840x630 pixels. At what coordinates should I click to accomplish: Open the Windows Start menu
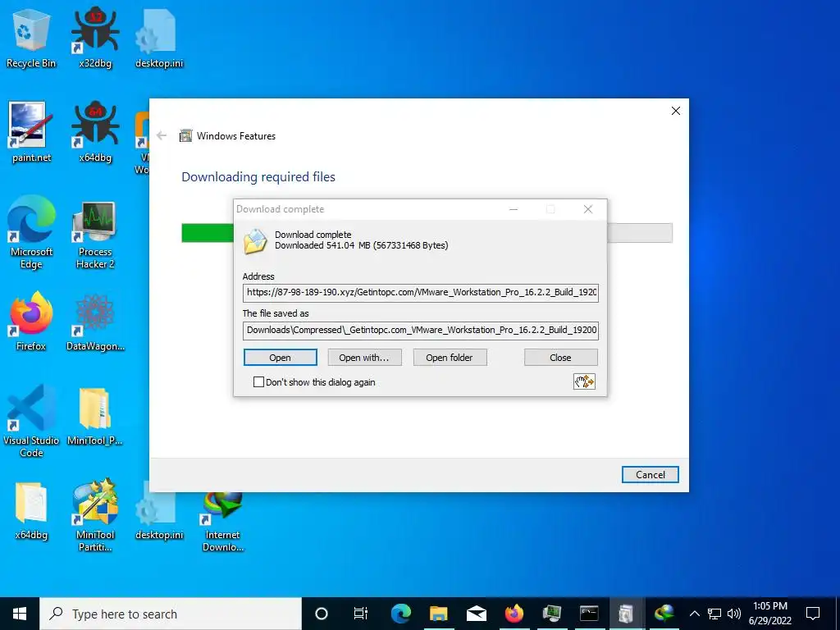tap(20, 614)
